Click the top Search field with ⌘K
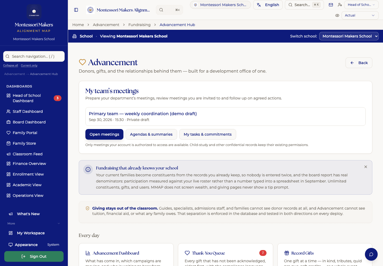Screen dimensions: 383x266 [x=304, y=5]
